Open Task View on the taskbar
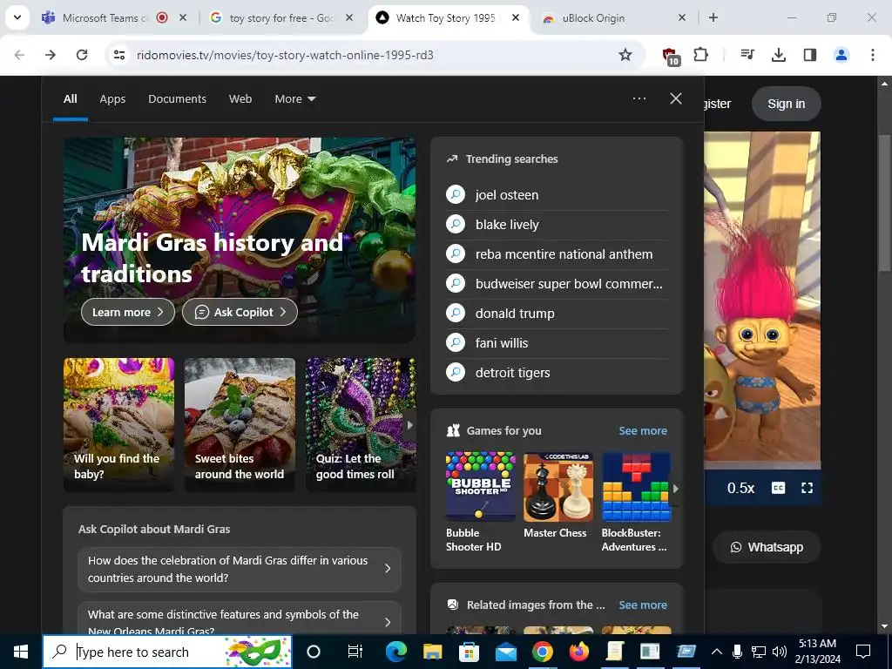Viewport: 892px width, 669px height. pos(355,652)
